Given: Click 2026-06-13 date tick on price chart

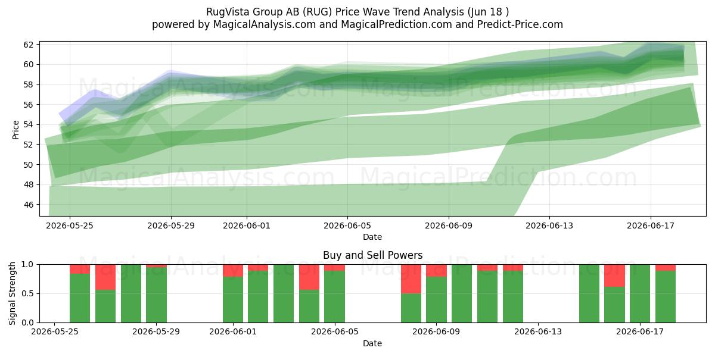Looking at the screenshot, I should 549,226.
